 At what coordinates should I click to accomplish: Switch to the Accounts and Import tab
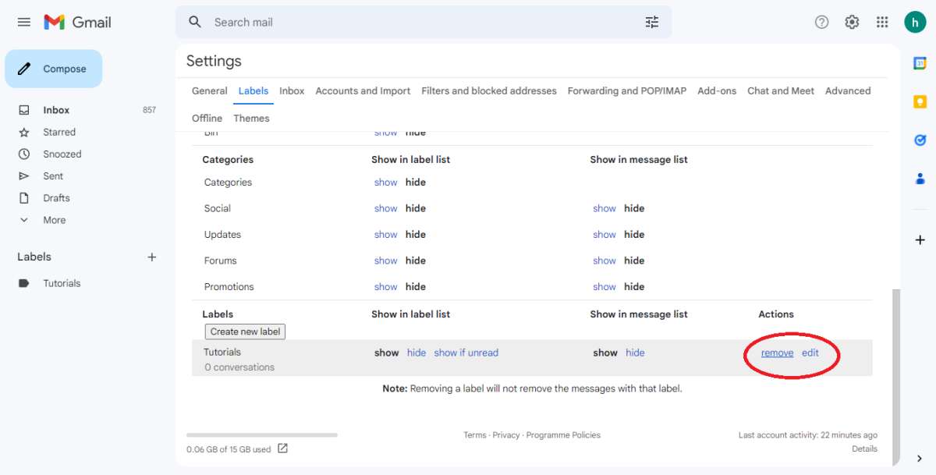363,90
